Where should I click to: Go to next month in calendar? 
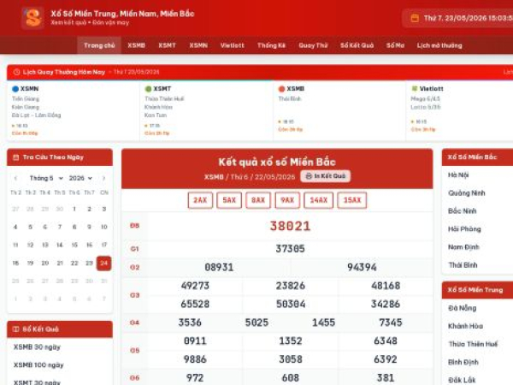[x=103, y=179]
